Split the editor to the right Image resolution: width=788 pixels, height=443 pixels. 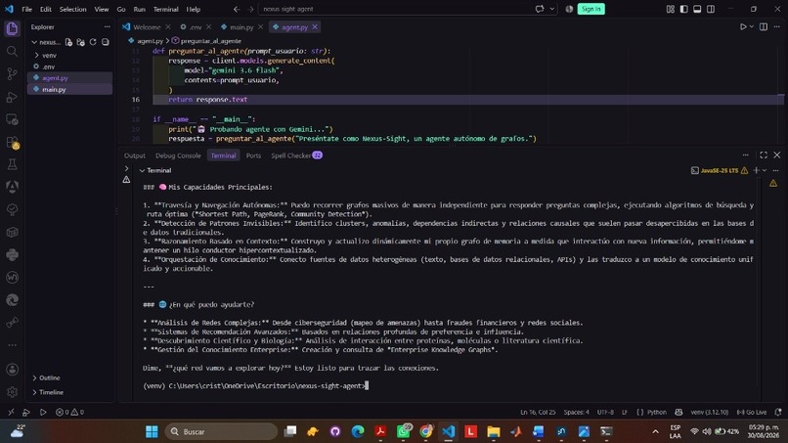click(x=764, y=26)
